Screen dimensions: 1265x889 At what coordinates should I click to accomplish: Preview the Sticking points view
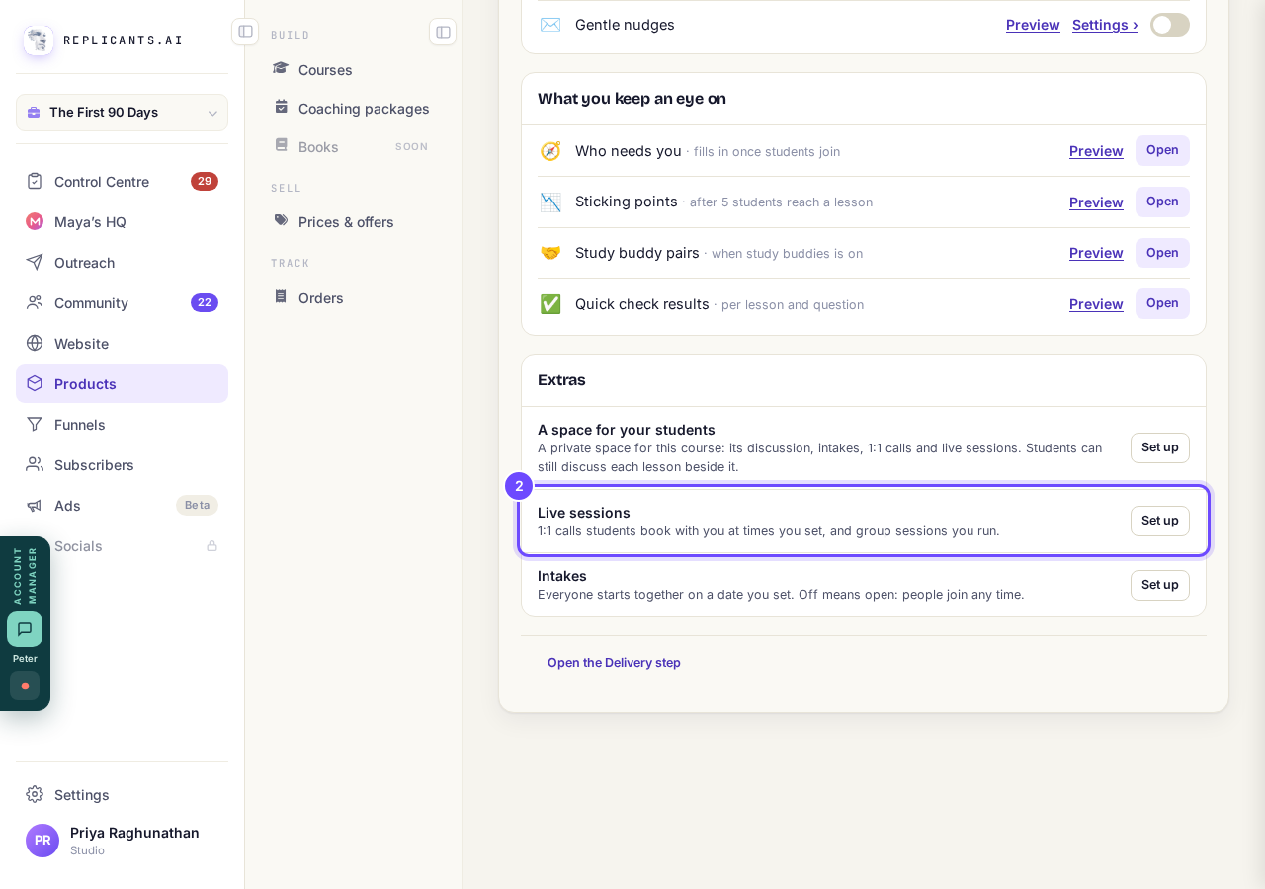1096,202
